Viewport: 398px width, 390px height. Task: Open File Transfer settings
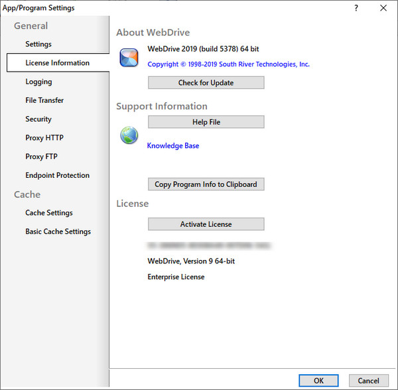(44, 100)
